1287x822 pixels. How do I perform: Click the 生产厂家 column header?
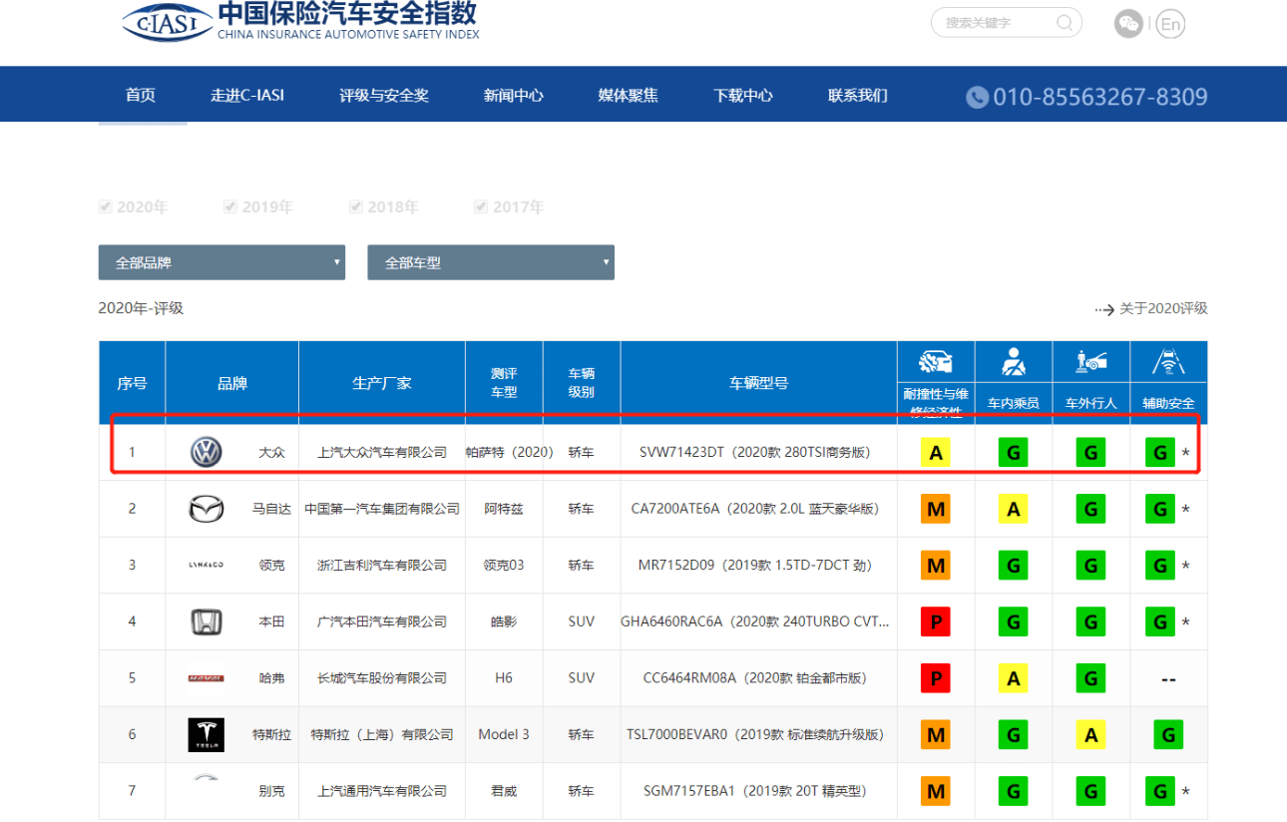(x=382, y=383)
